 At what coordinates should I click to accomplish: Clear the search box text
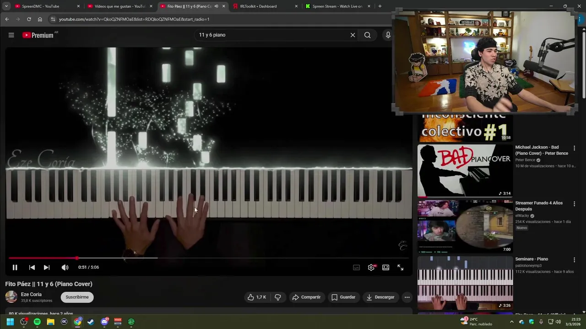[353, 35]
